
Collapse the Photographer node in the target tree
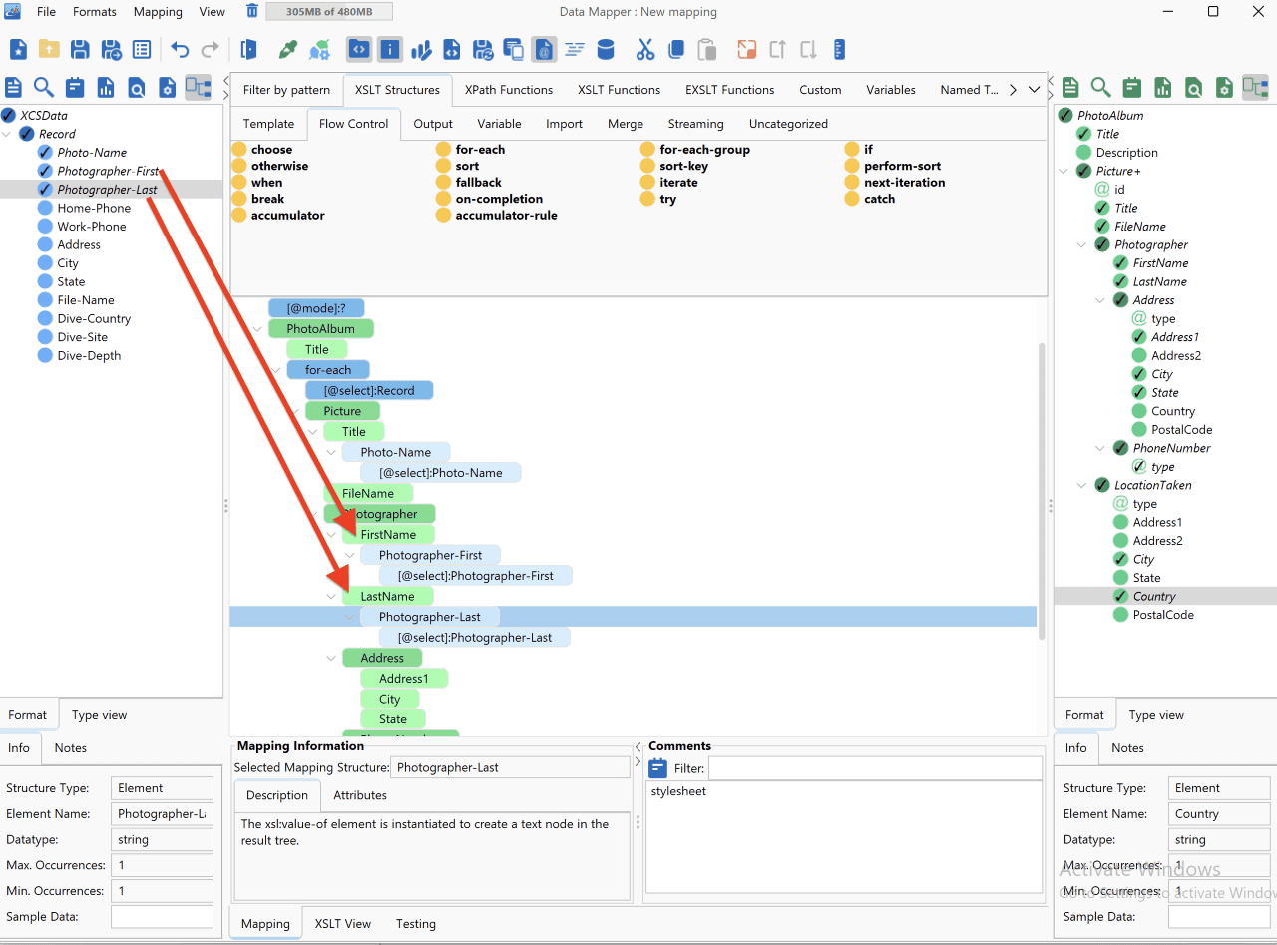pyautogui.click(x=1084, y=244)
